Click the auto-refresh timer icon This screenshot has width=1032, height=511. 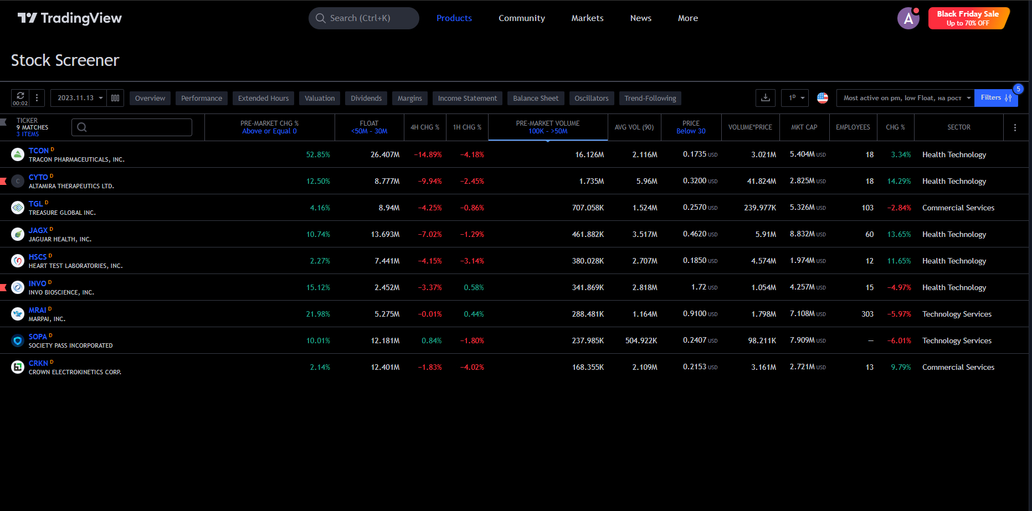pyautogui.click(x=20, y=98)
